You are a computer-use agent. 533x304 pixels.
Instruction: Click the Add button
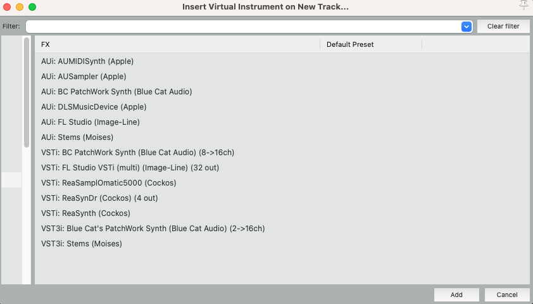[x=456, y=294]
